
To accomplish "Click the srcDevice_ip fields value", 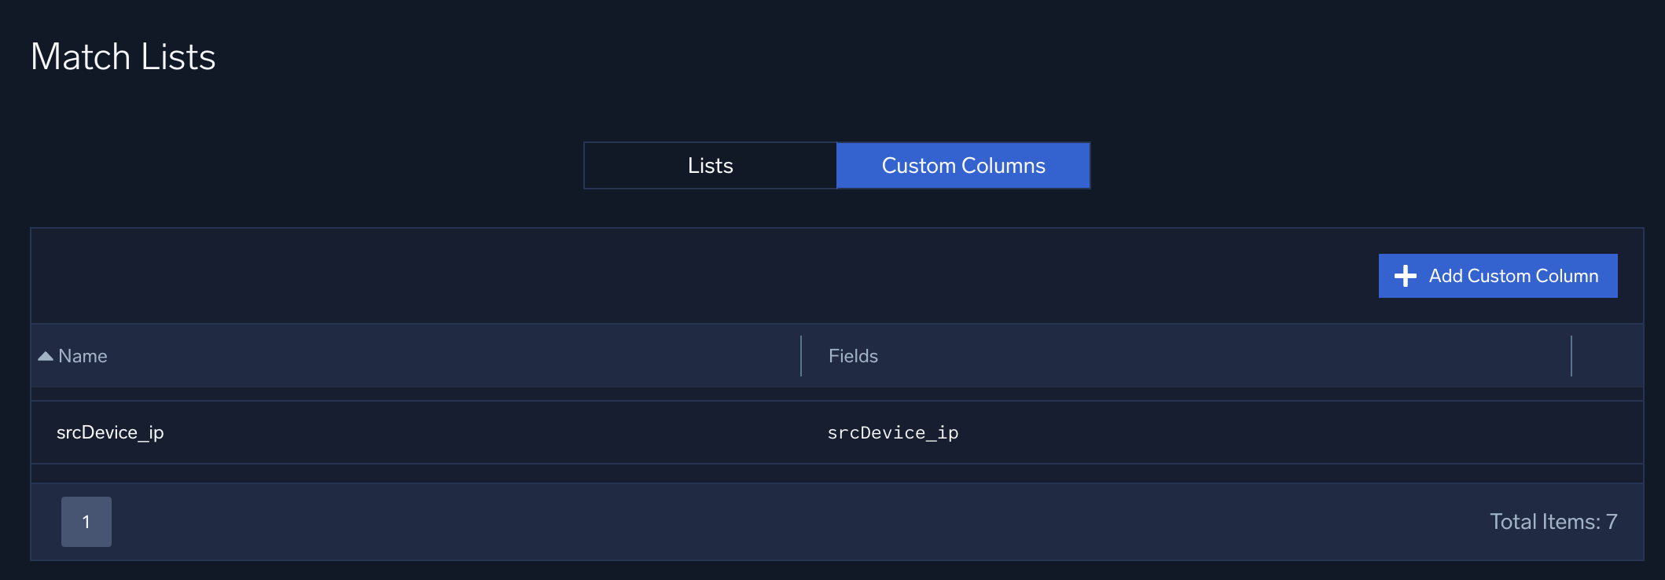I will (893, 432).
